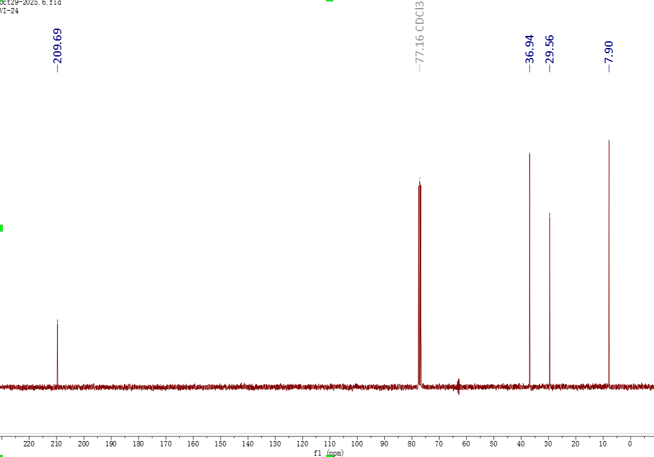Viewport: 654px width, 457px height.
Task: Click the 0 tick label on the axis
Action: click(630, 444)
